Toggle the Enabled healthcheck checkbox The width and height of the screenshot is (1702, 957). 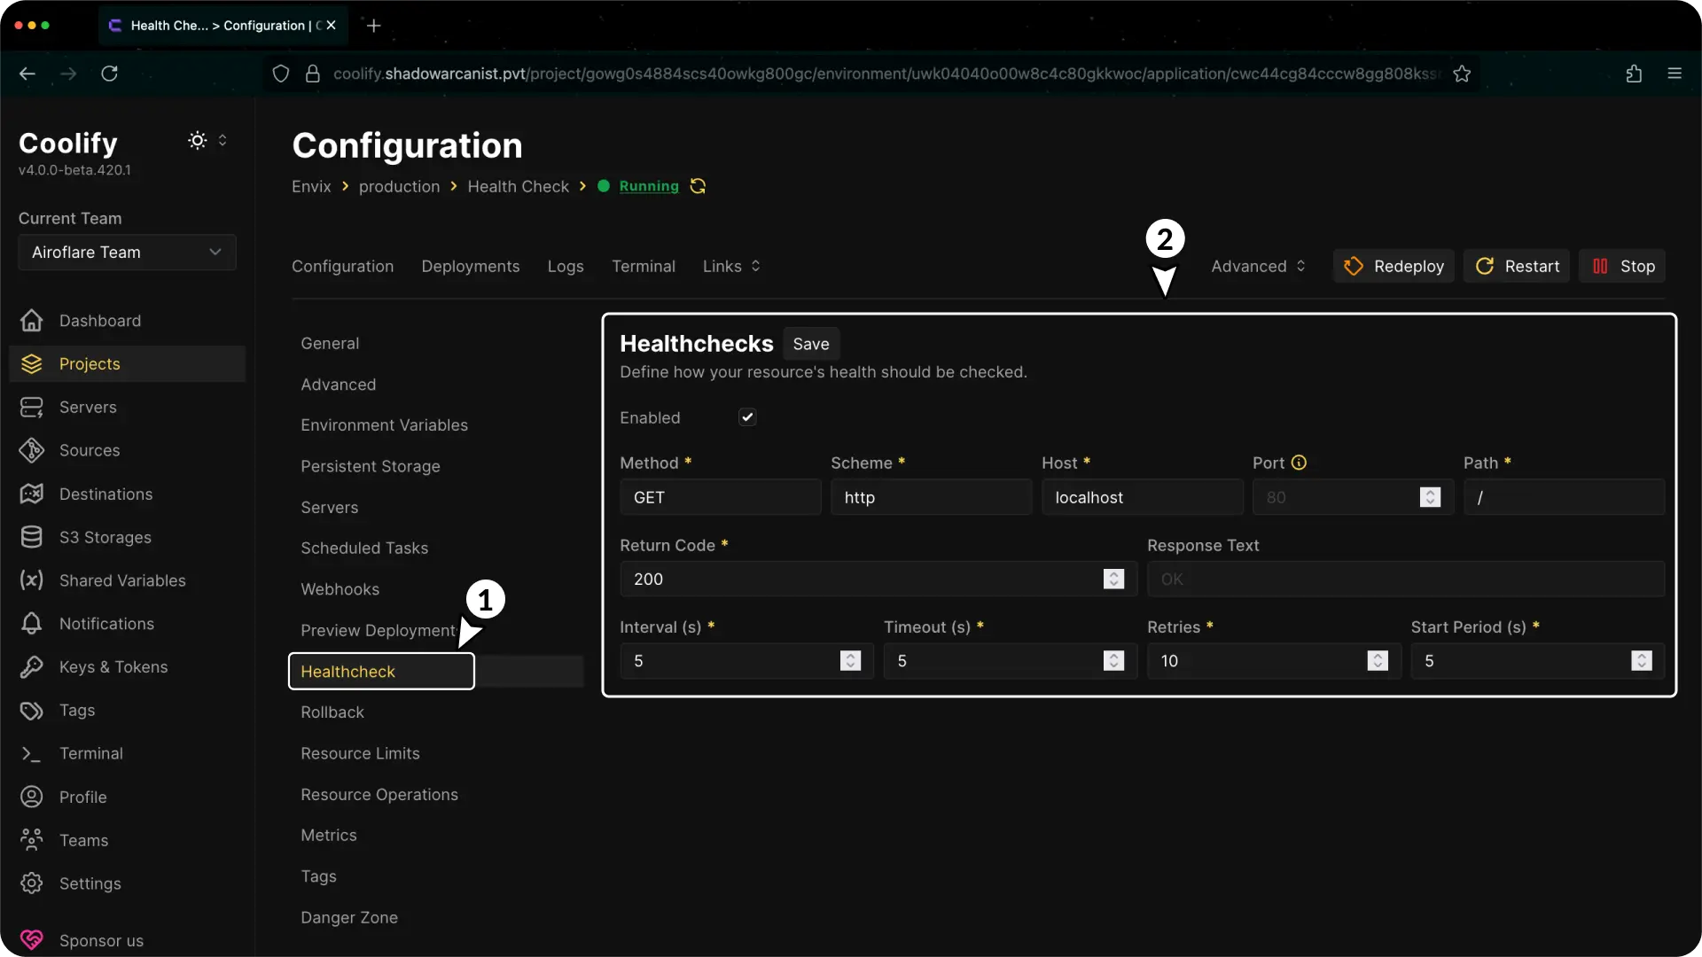point(747,417)
